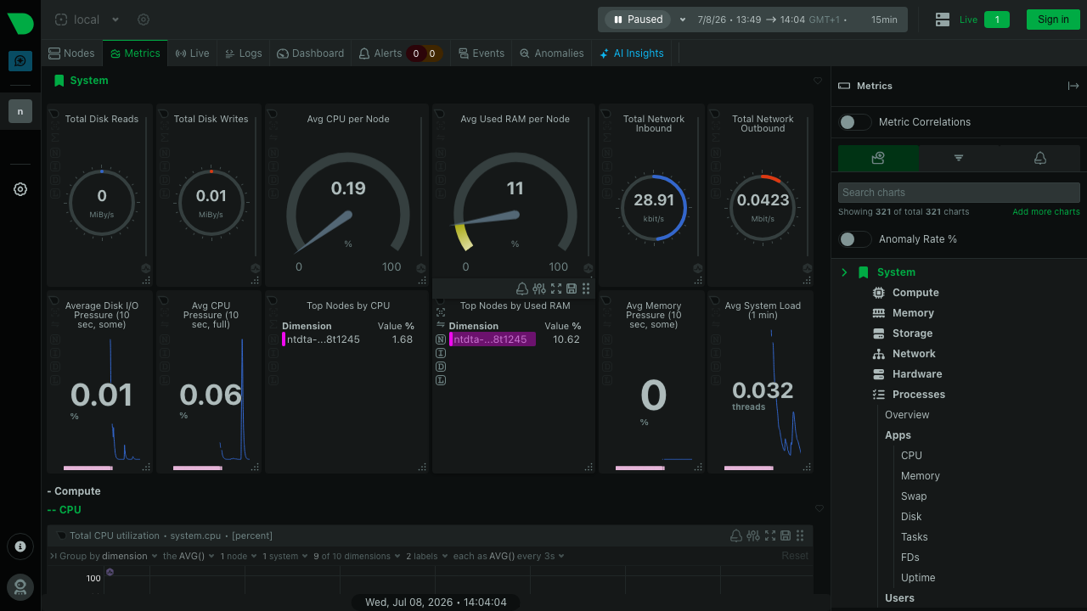Open the add space plus icon
Image resolution: width=1087 pixels, height=611 pixels.
(x=20, y=61)
